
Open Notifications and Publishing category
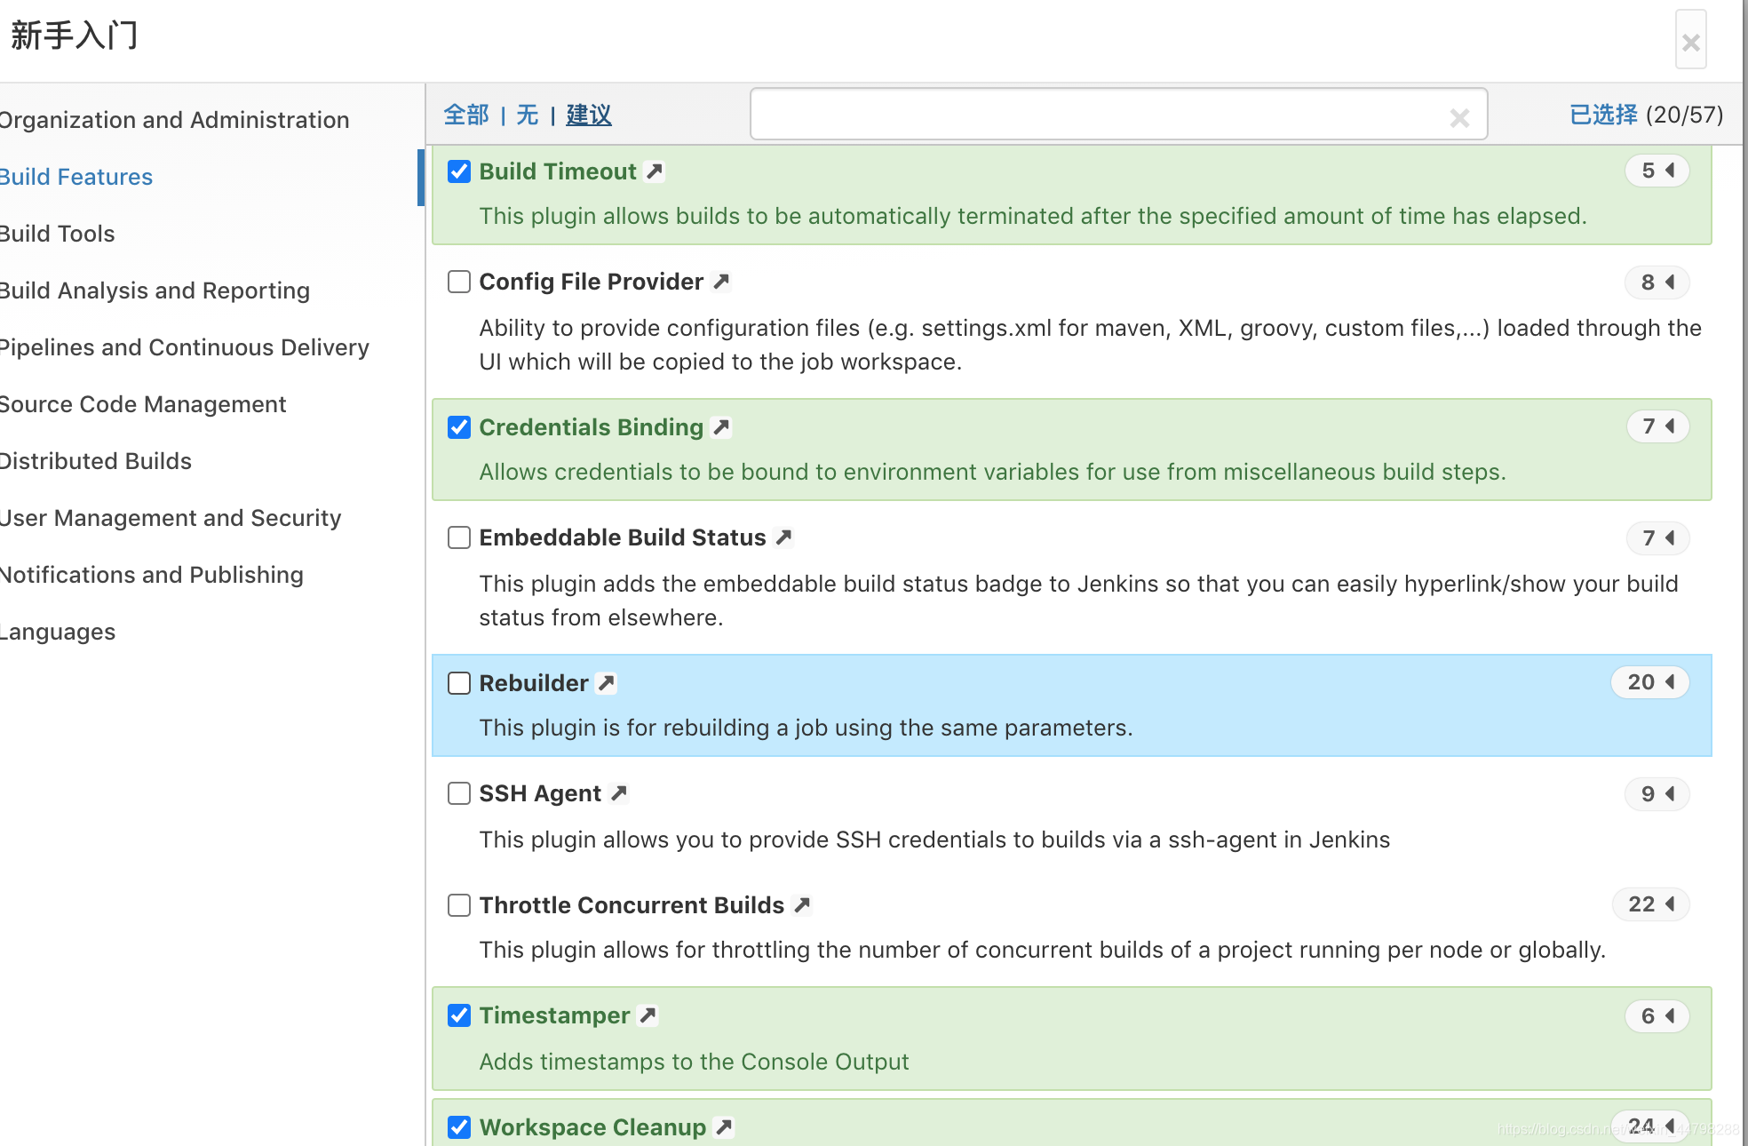pos(152,575)
